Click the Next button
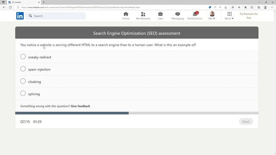The width and height of the screenshot is (276, 155). pos(246,121)
